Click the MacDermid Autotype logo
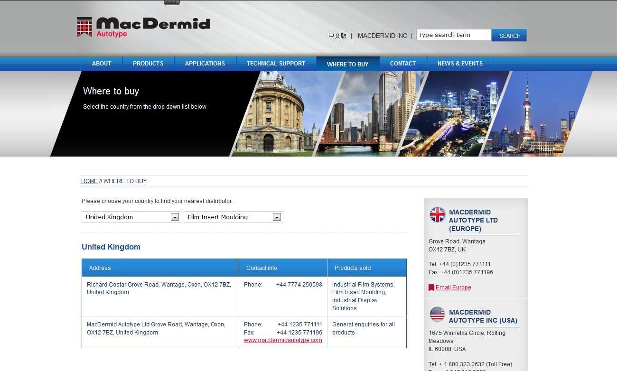This screenshot has width=617, height=371. 143,27
